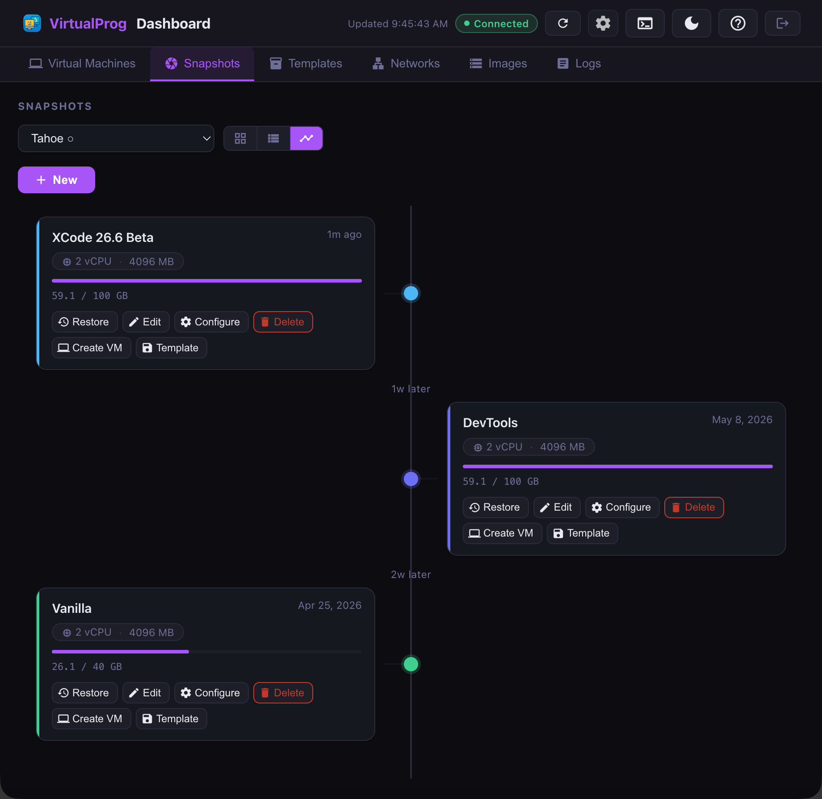This screenshot has width=822, height=799.
Task: Click the 'Updated 9:45:43 AM' text
Action: [398, 24]
